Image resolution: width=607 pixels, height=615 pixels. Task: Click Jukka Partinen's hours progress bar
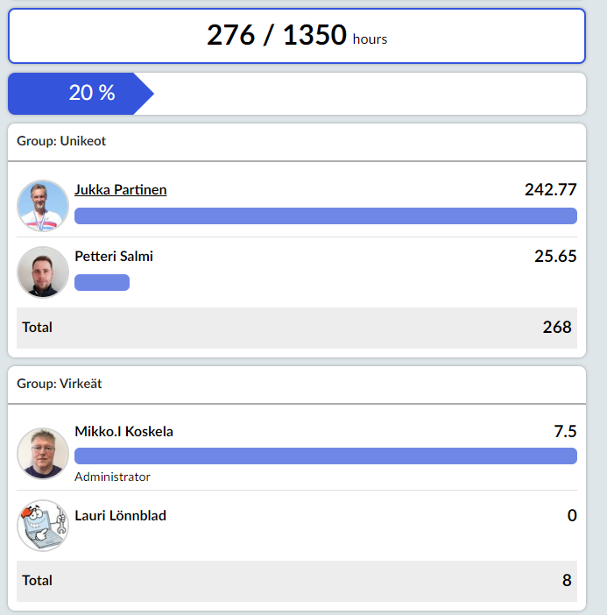326,216
